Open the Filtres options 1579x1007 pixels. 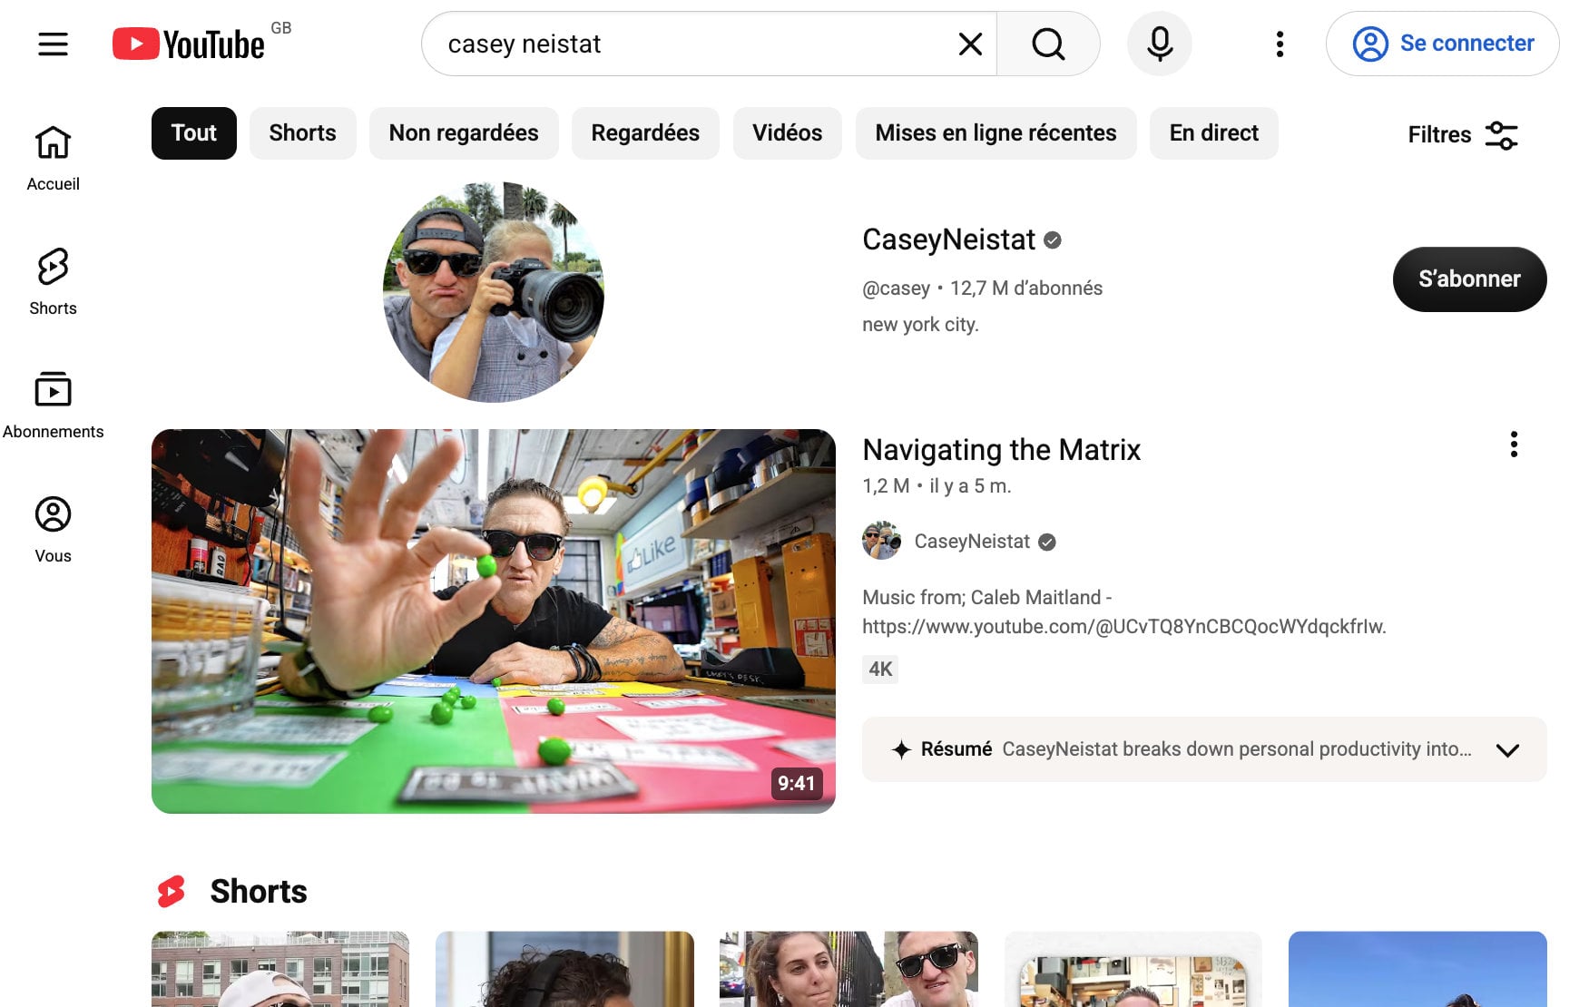[x=1463, y=134]
